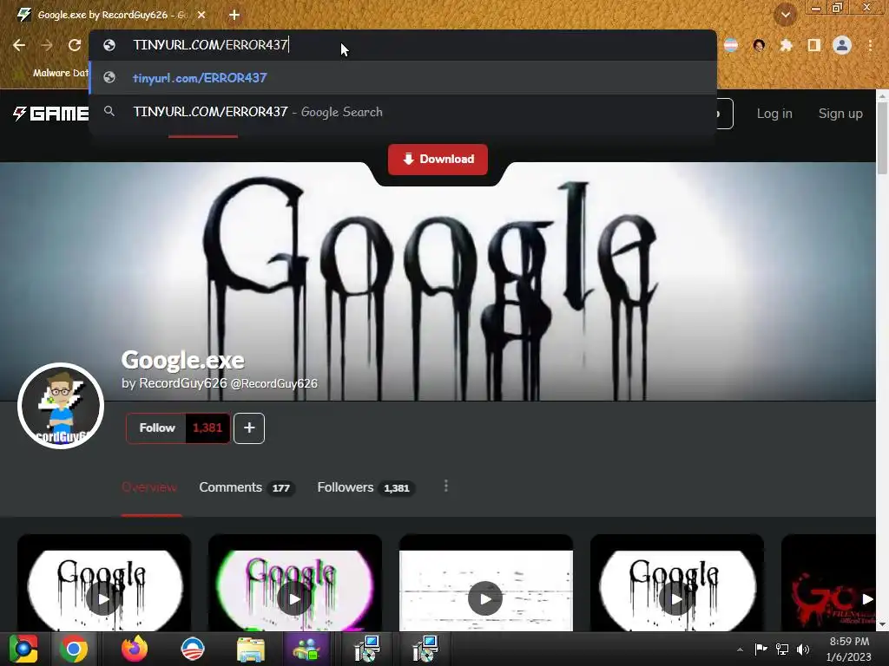
Task: Click the plus button beside Follow
Action: [249, 428]
